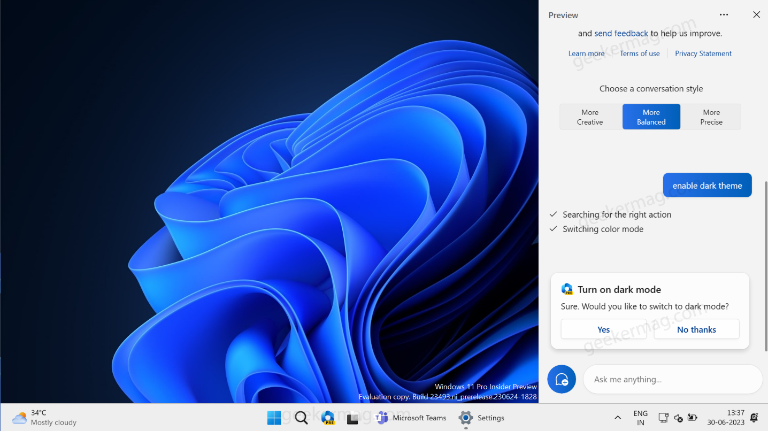Click the send feedback link
Viewport: 768px width, 431px height.
(x=620, y=33)
